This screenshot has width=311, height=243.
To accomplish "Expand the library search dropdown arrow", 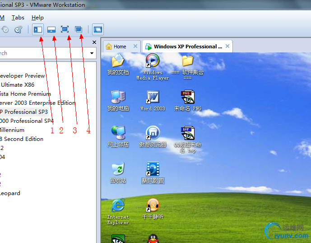I will [92, 53].
